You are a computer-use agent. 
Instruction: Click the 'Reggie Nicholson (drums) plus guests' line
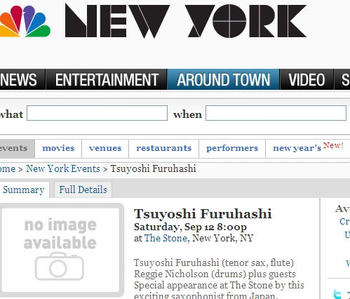(x=215, y=274)
